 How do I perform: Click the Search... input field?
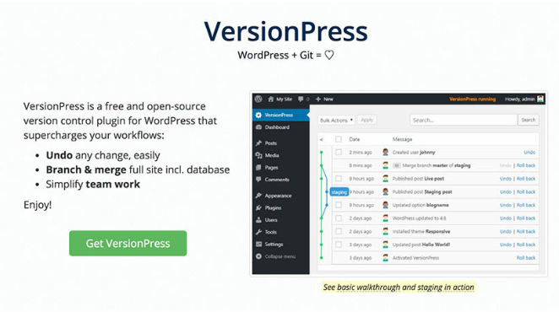pos(464,120)
